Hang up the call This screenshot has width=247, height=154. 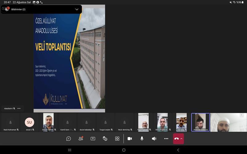[177, 139]
